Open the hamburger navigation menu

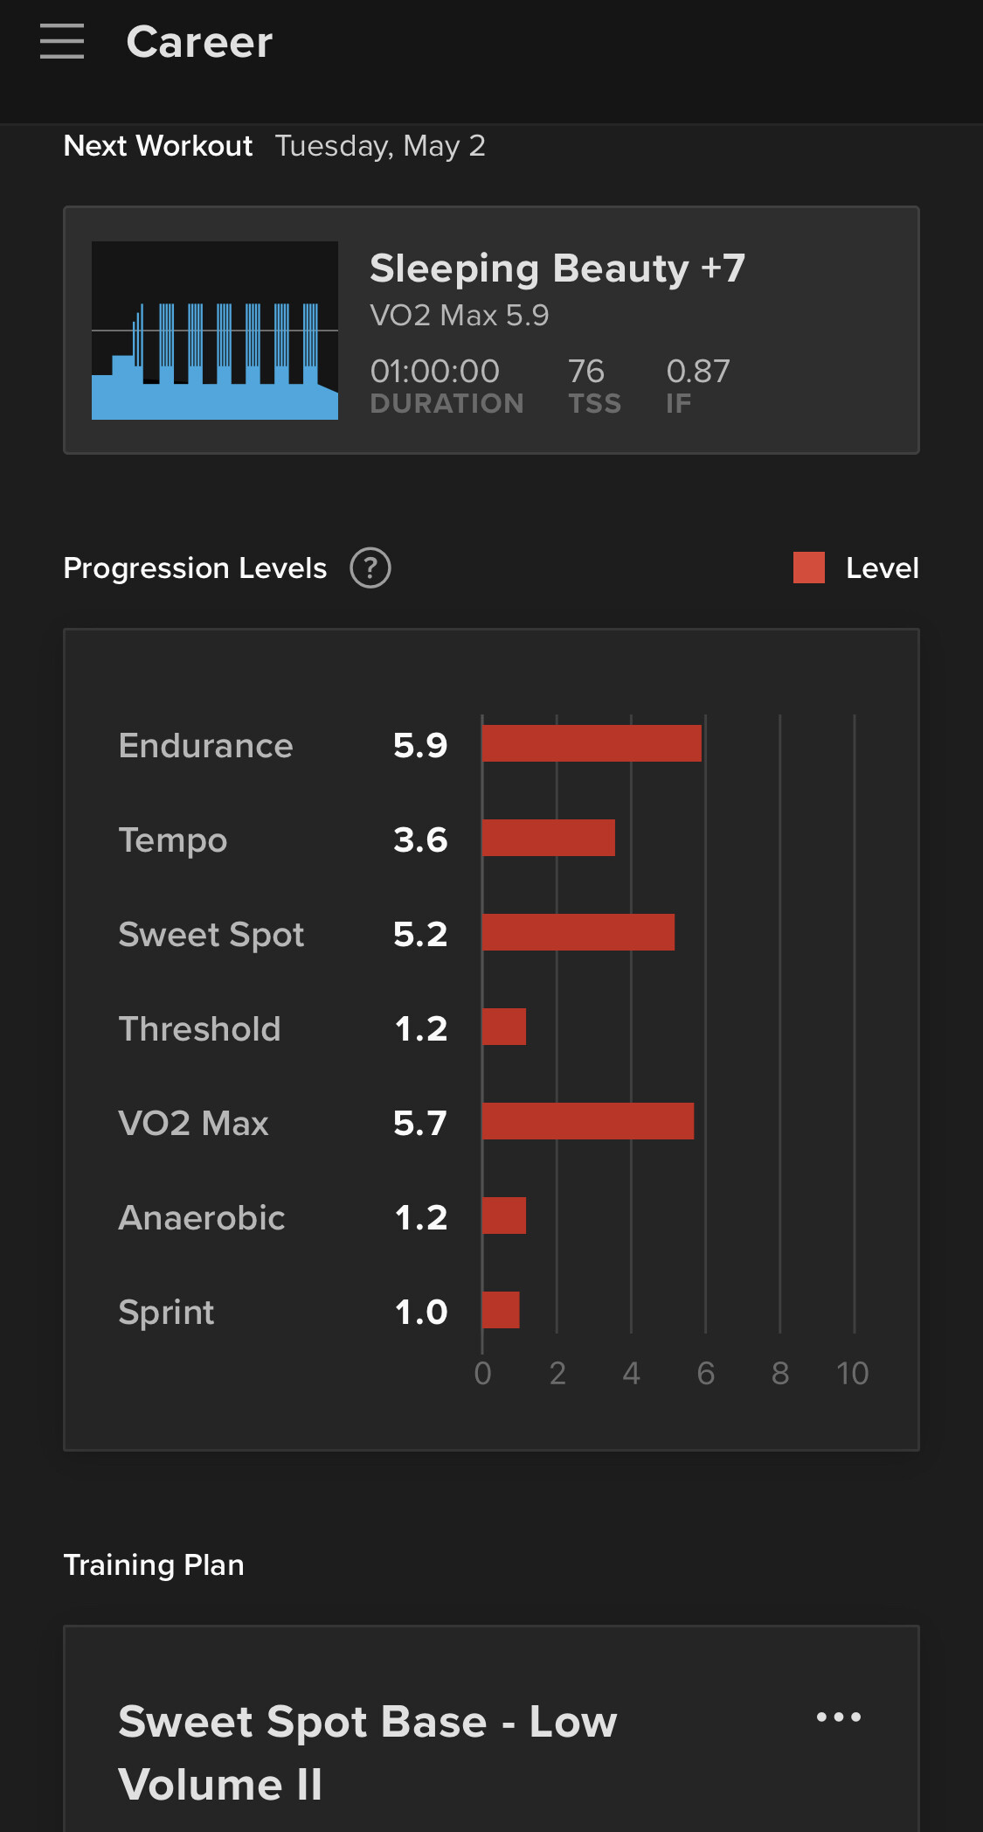tap(62, 41)
